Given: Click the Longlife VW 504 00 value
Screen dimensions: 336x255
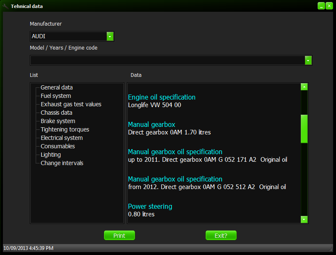Looking at the screenshot, I should (155, 105).
